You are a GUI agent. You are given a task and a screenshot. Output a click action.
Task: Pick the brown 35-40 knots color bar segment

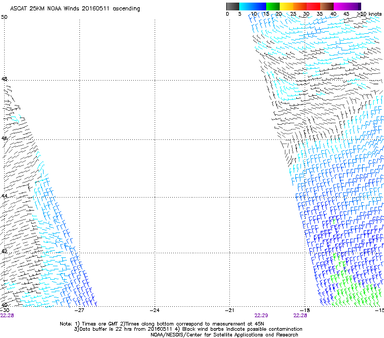(327, 6)
